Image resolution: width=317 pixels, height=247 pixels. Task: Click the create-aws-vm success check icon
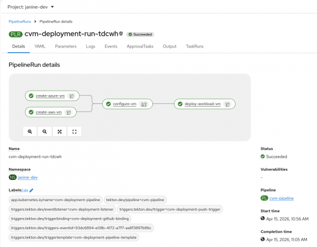pos(31,112)
